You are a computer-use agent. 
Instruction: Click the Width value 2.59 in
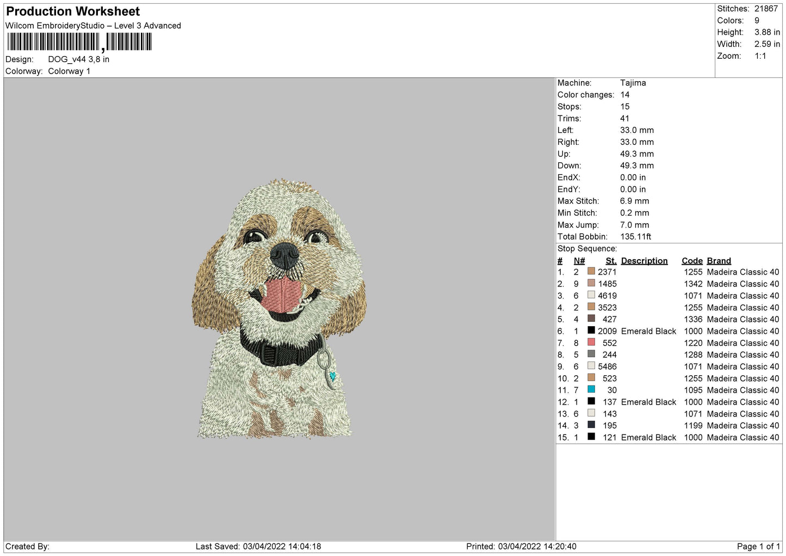pyautogui.click(x=767, y=44)
